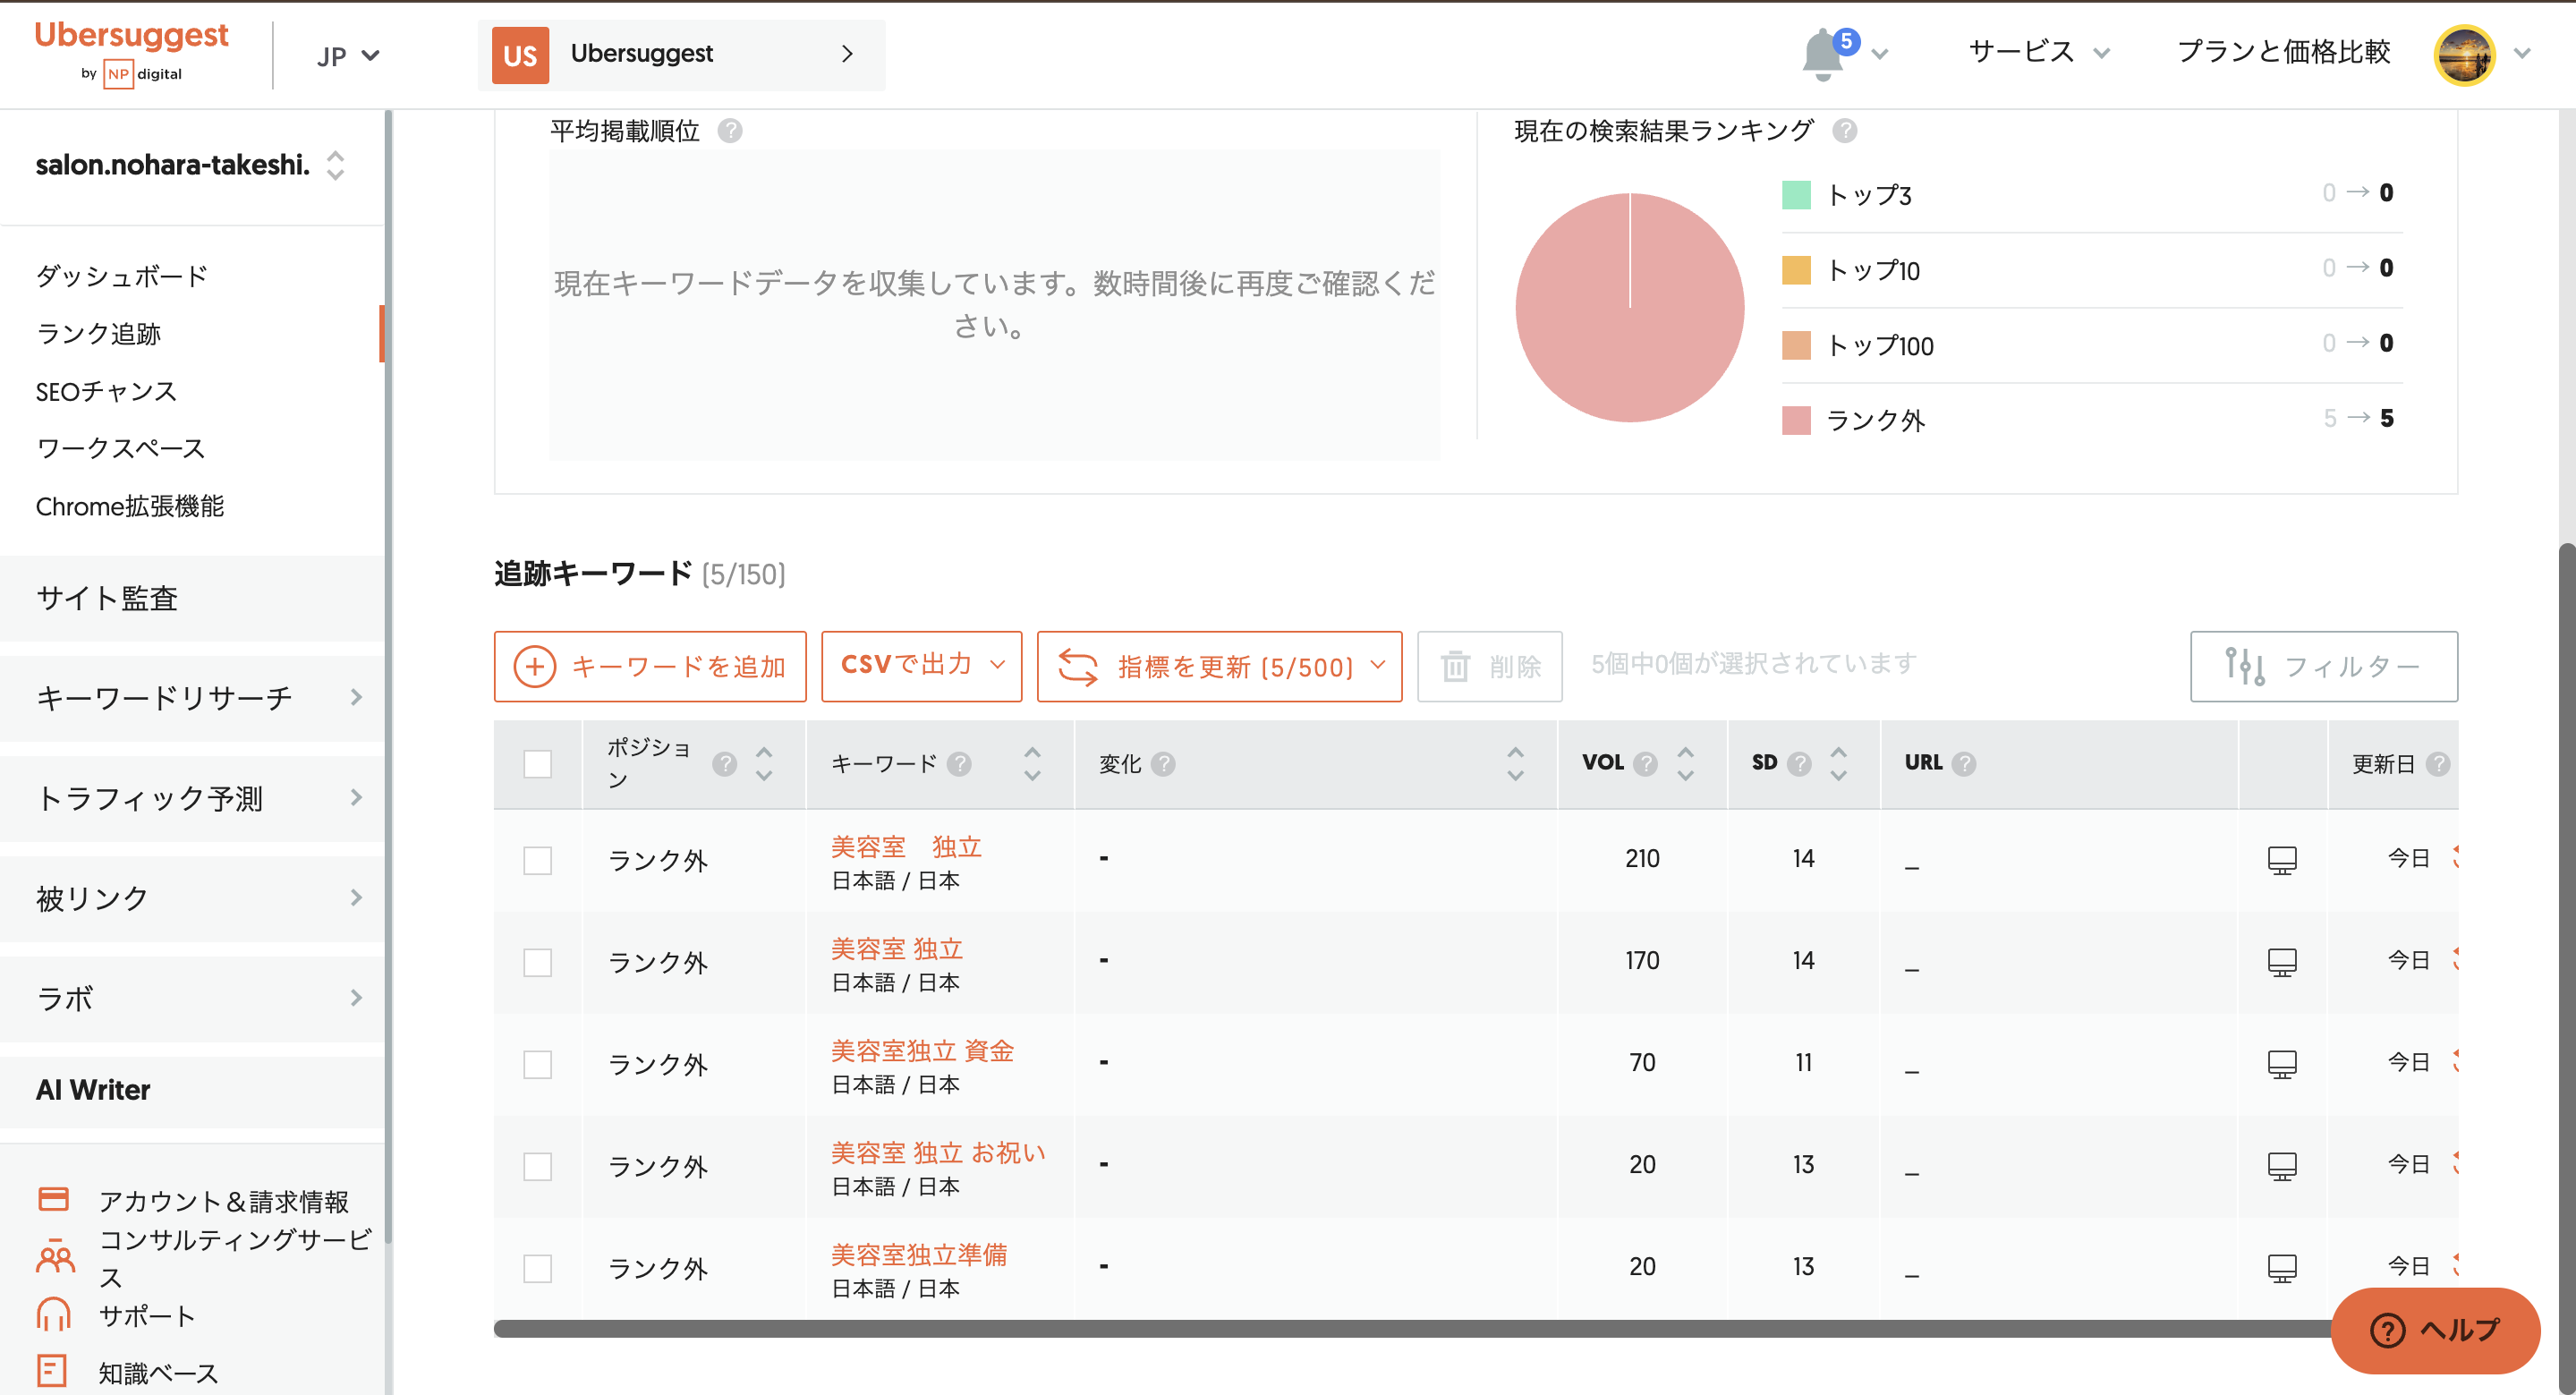Click the ランク外 pink legend swatch
Screen dimensions: 2576x1395
(x=1796, y=420)
